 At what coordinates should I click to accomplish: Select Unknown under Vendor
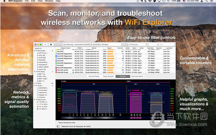click(x=42, y=97)
